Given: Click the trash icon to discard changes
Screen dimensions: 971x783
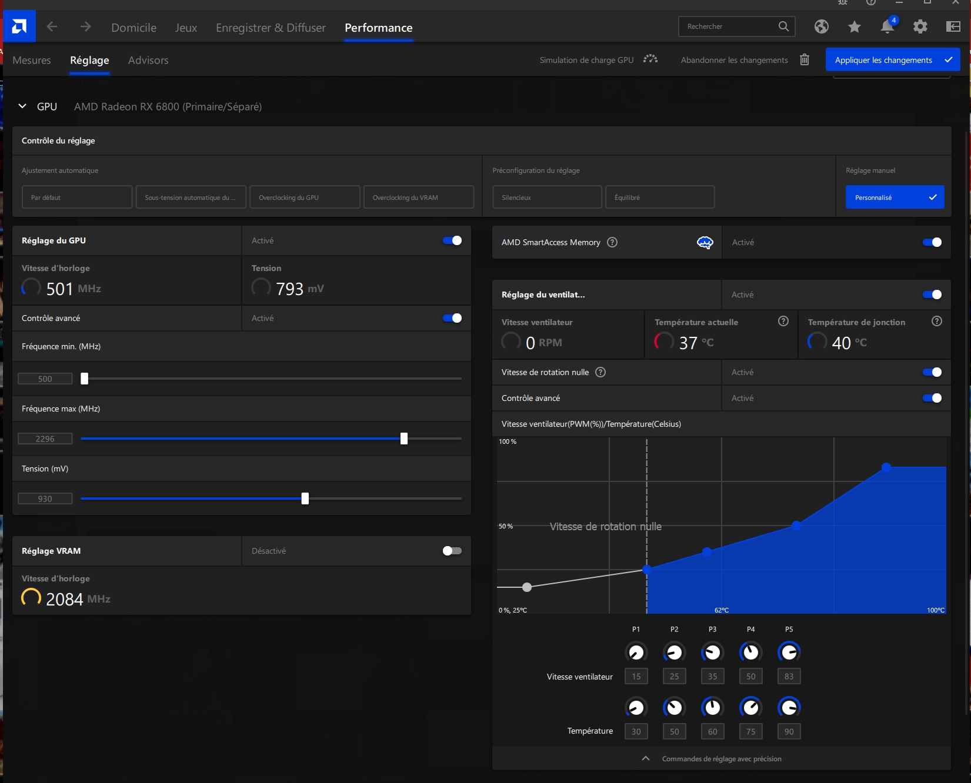Looking at the screenshot, I should 805,60.
